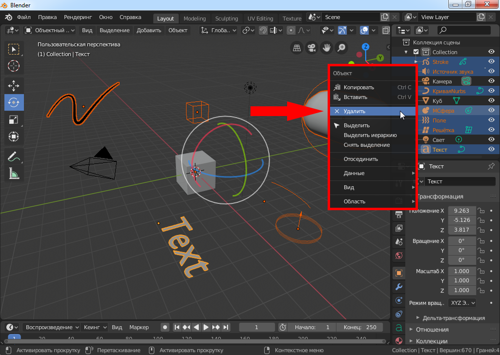The image size is (500, 355).
Task: Toggle lock on Положение X value
Action: 481,211
